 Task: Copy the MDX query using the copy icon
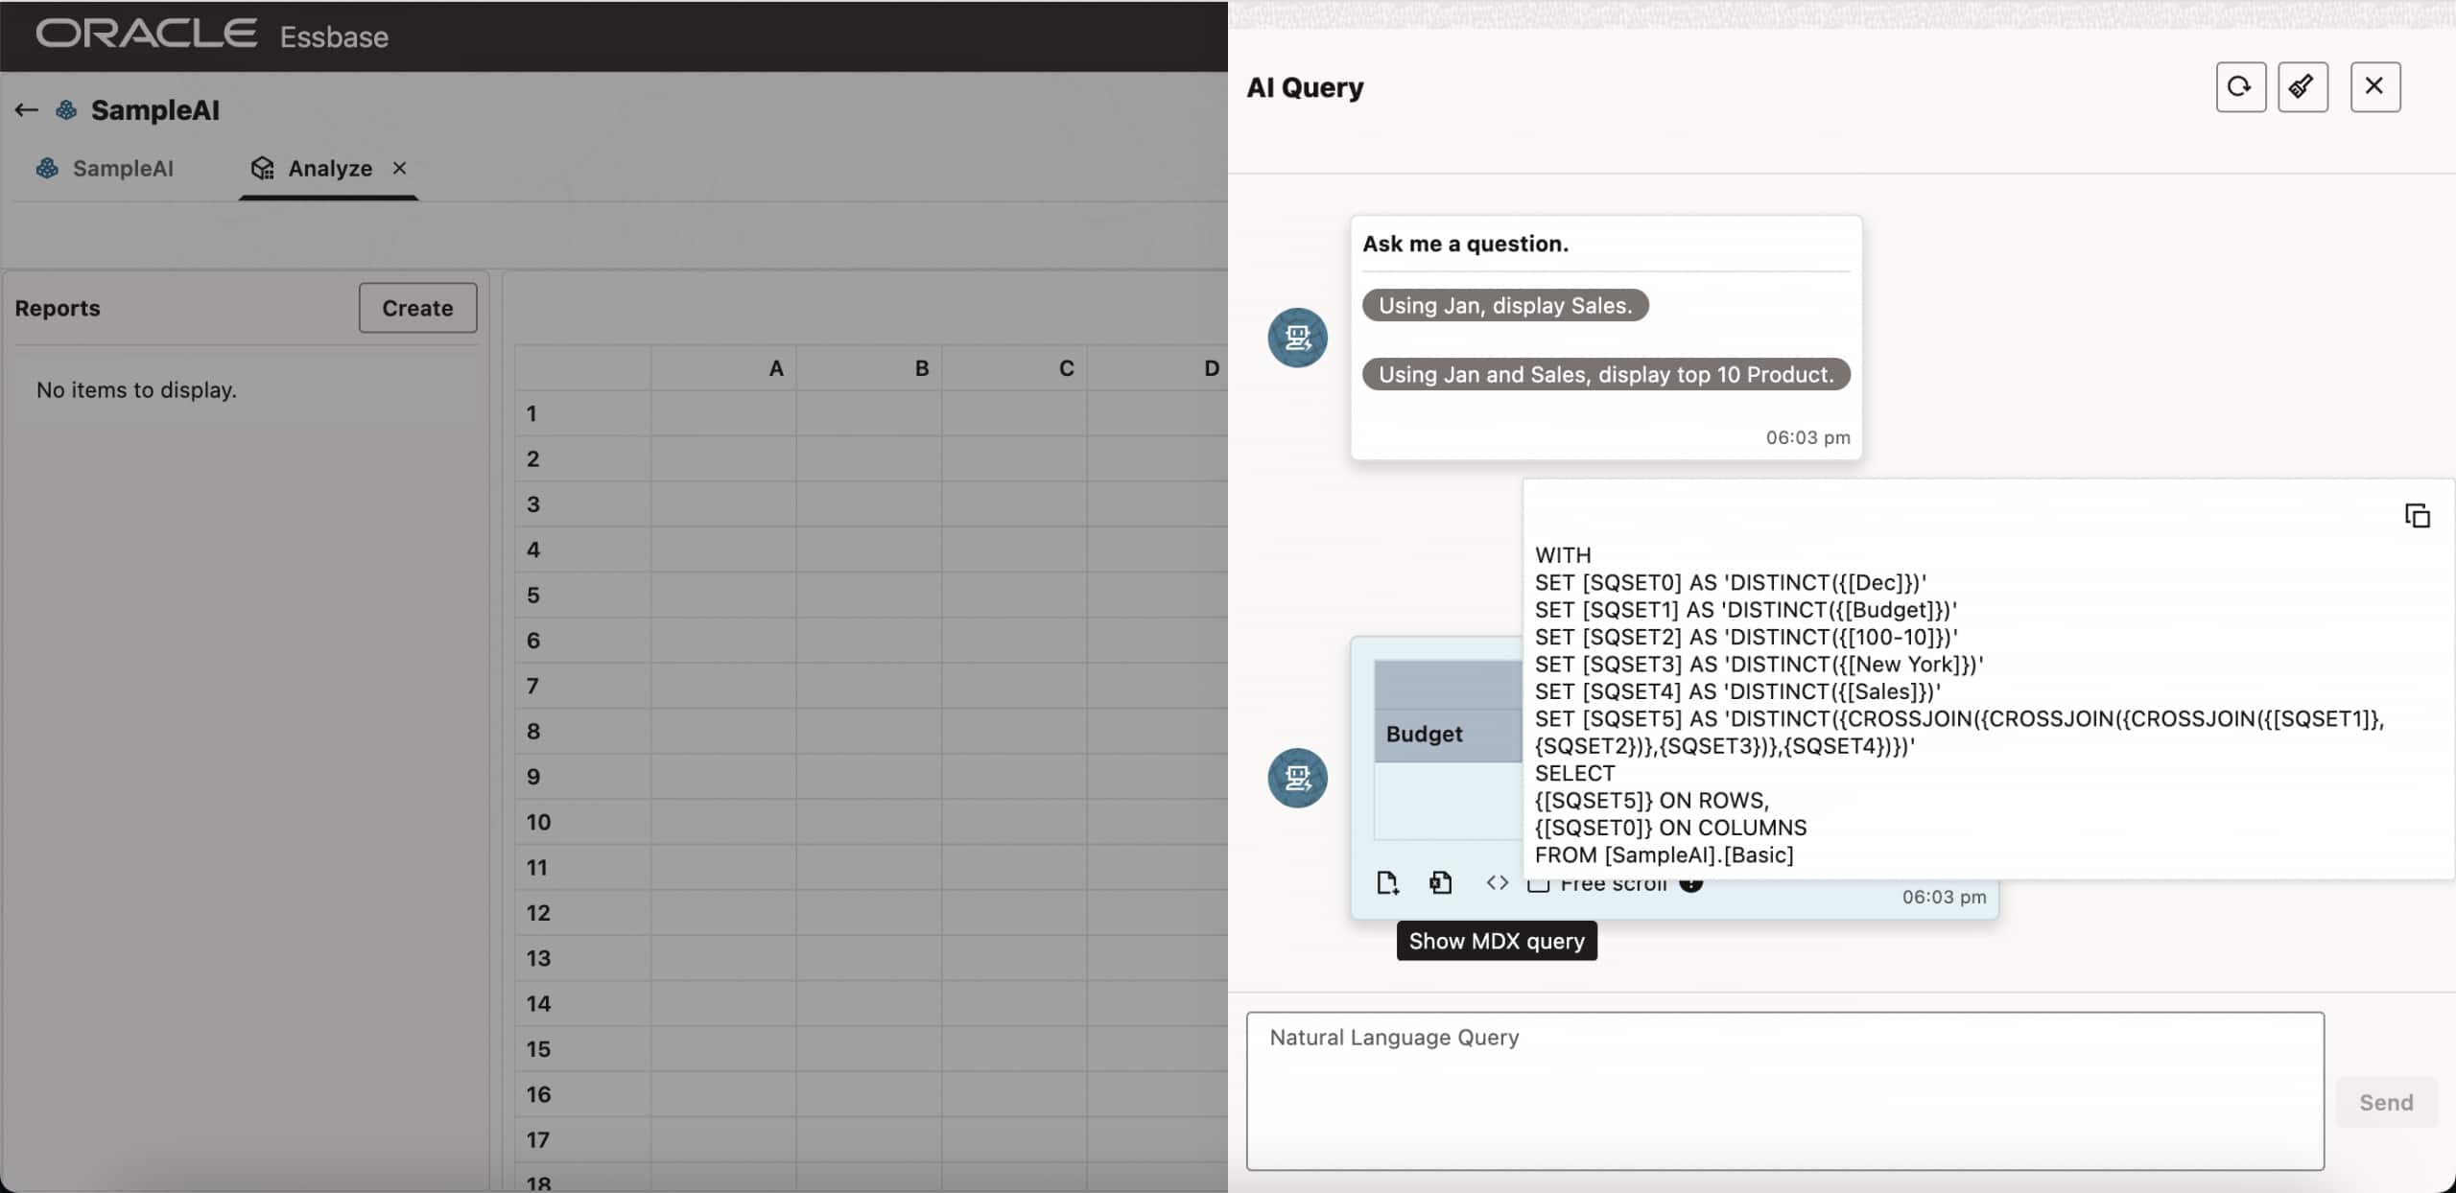2416,515
